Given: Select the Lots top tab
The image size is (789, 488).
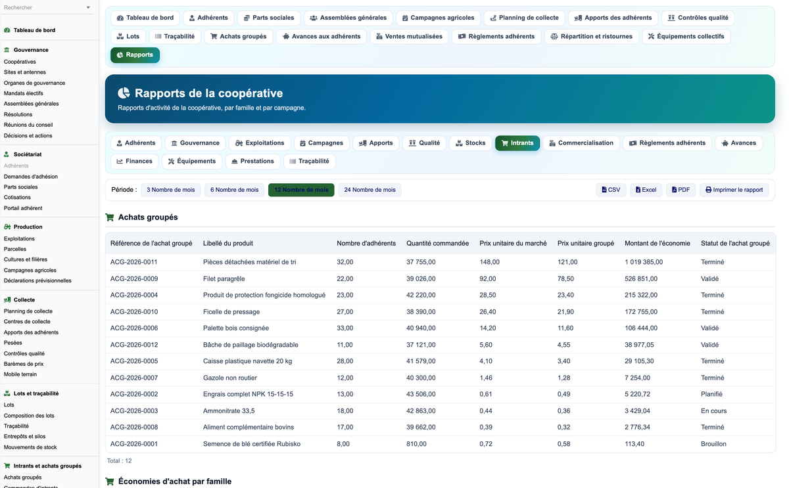Looking at the screenshot, I should point(128,36).
